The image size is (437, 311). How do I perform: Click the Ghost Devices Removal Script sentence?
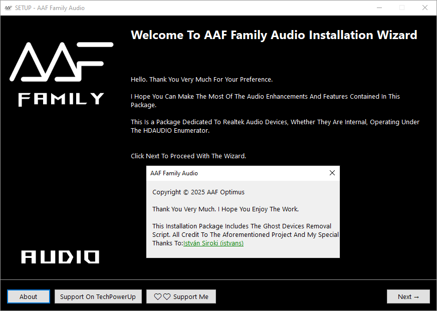pos(245,234)
